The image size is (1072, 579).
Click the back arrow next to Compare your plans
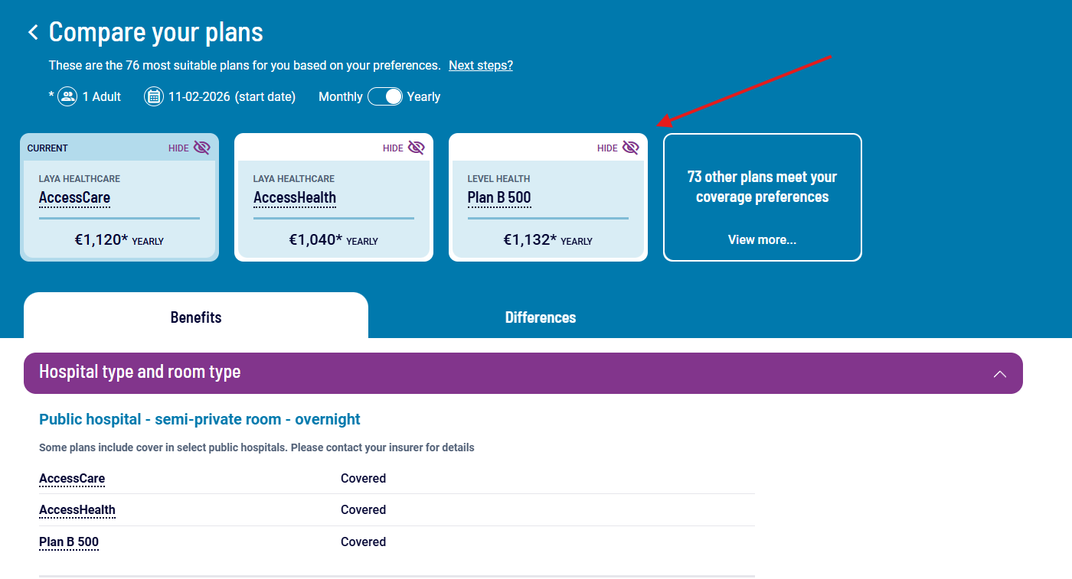point(33,31)
